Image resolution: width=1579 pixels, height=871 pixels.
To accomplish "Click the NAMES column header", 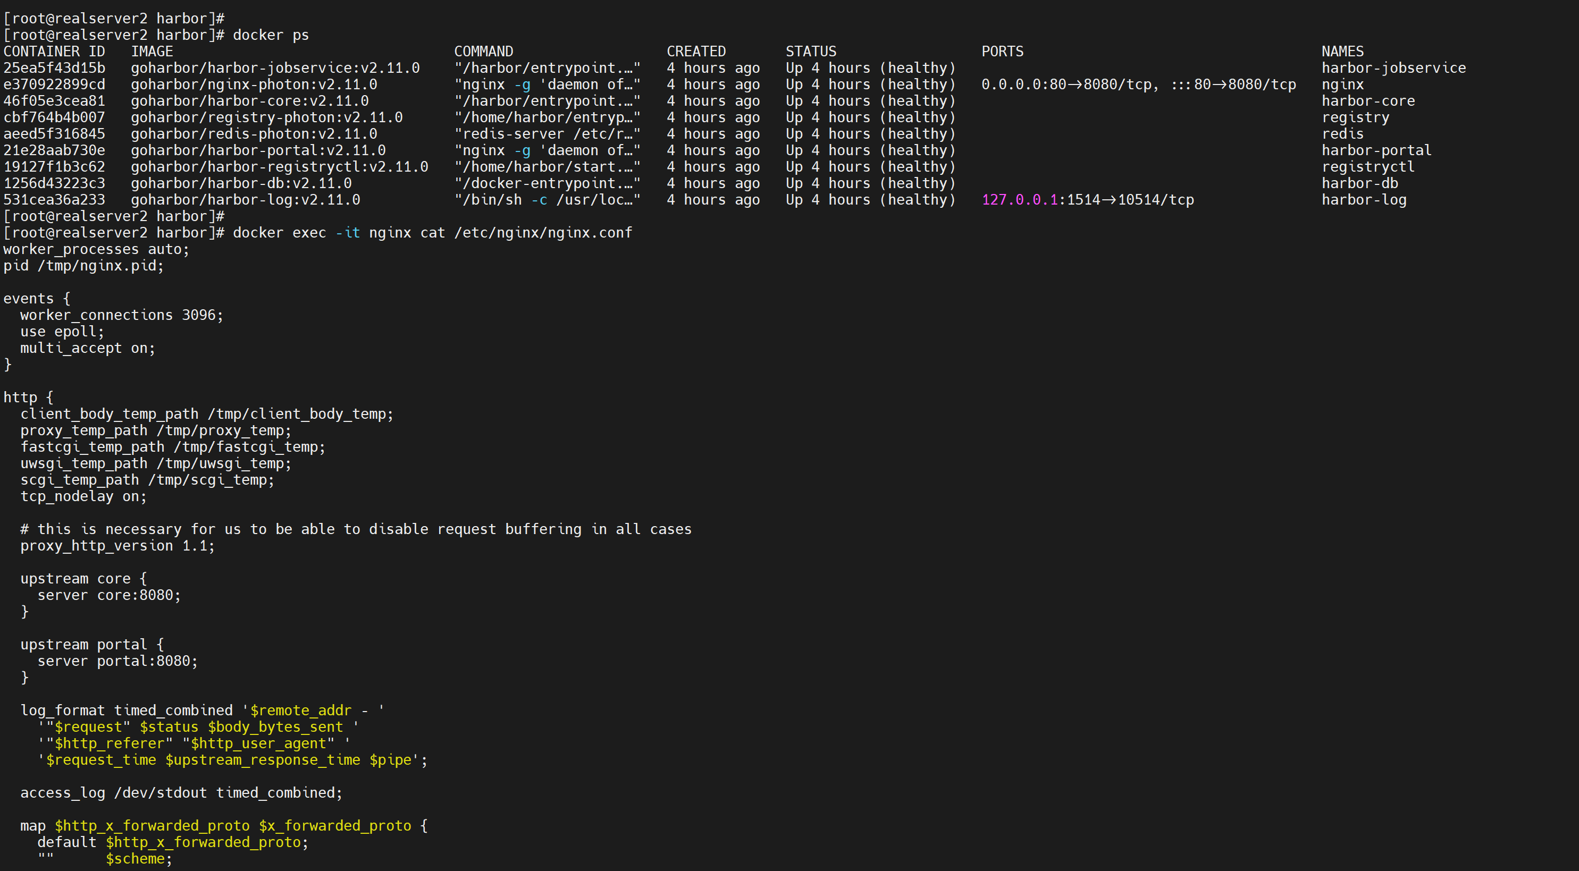I will tap(1342, 52).
